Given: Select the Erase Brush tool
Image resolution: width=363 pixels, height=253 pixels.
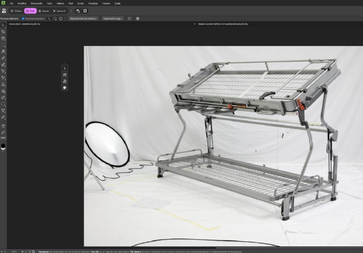Looking at the screenshot, I should tap(3, 64).
